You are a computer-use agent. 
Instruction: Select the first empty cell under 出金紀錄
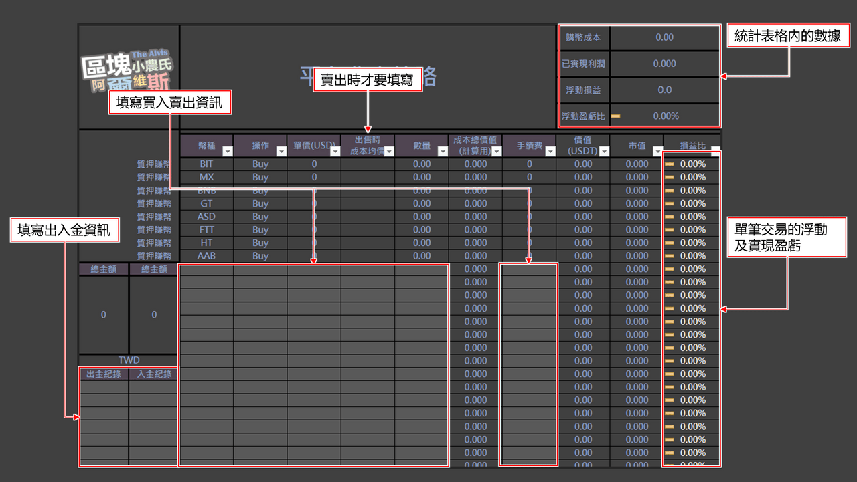[x=104, y=388]
